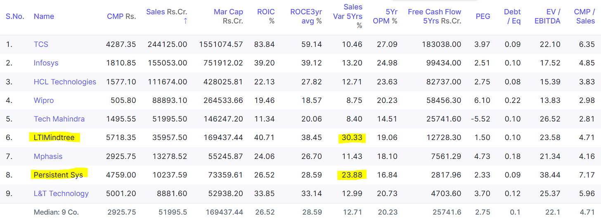This screenshot has height=224, width=601.
Task: Sort by the CMP Rs. column header
Action: tap(121, 16)
